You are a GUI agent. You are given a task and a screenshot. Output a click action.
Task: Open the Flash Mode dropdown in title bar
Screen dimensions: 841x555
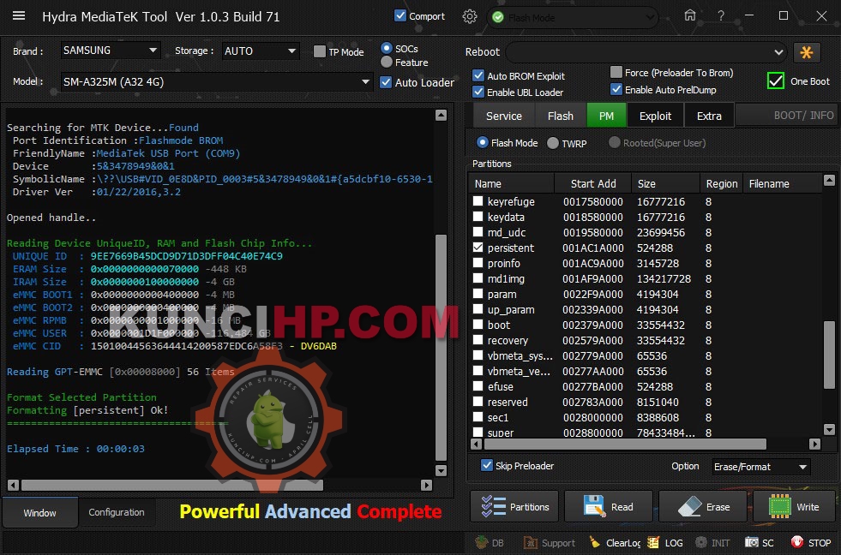coord(573,18)
